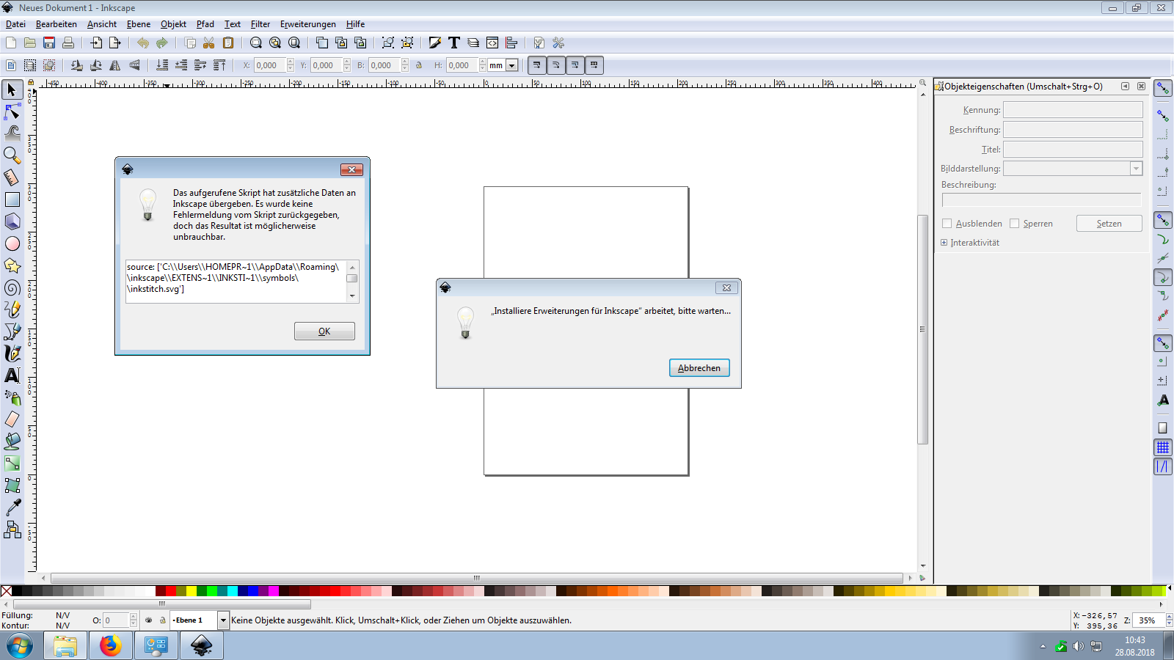Select the Bezier curve drawing tool
The height and width of the screenshot is (660, 1174).
click(12, 331)
